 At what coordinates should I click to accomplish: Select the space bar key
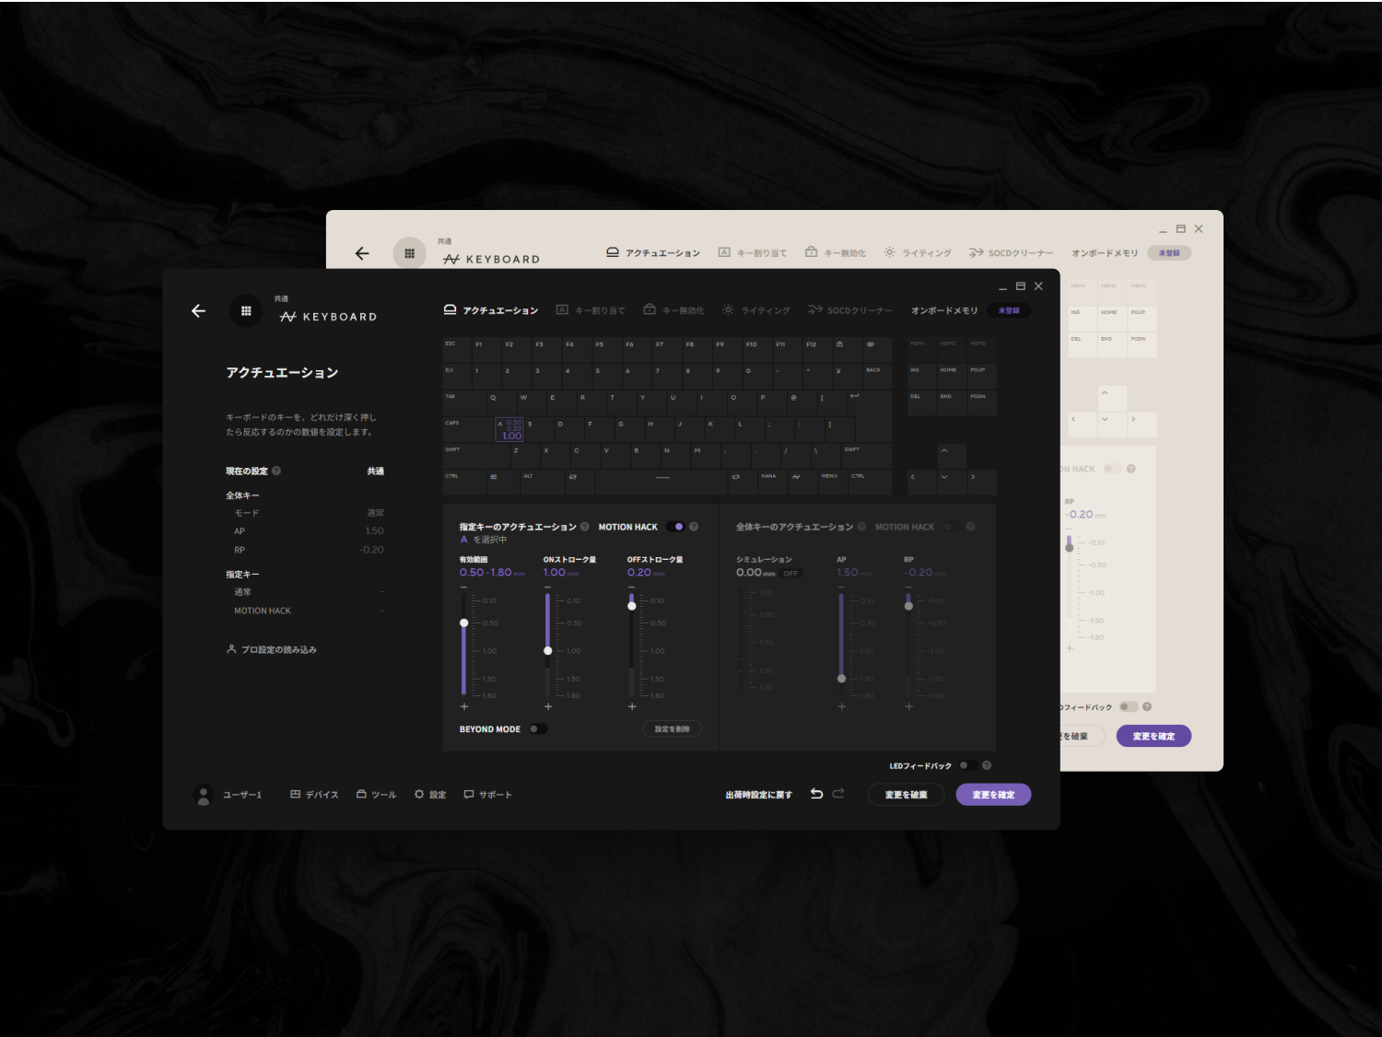click(662, 483)
